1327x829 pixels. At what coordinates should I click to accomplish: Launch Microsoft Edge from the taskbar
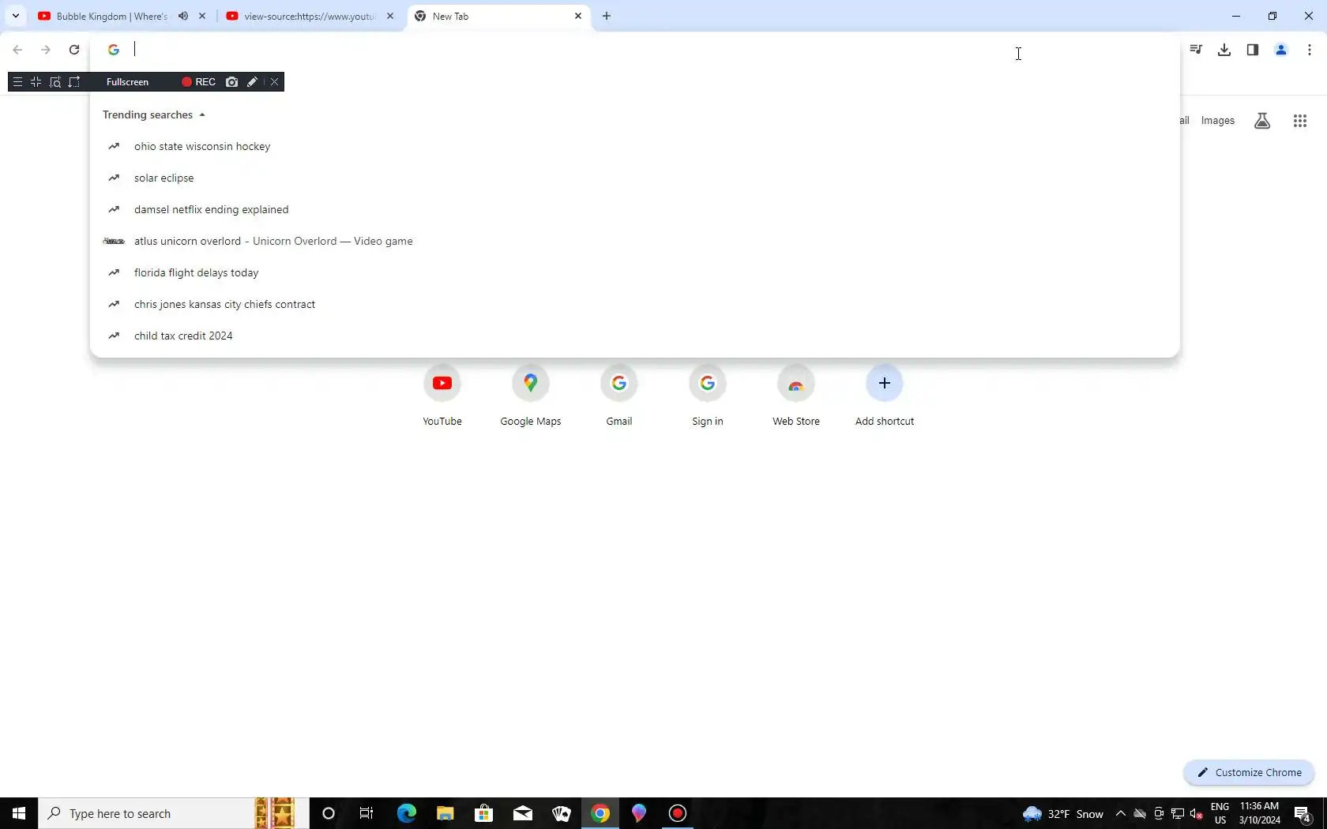407,813
